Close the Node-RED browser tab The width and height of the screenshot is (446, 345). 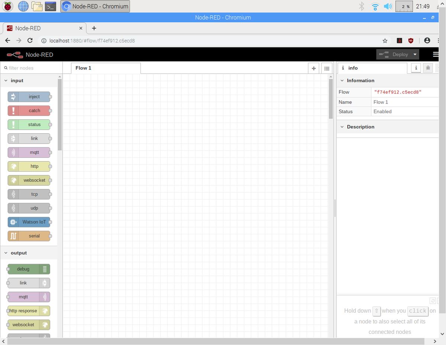(81, 28)
